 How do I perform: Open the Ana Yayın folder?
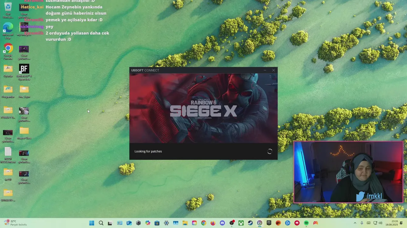point(24,92)
